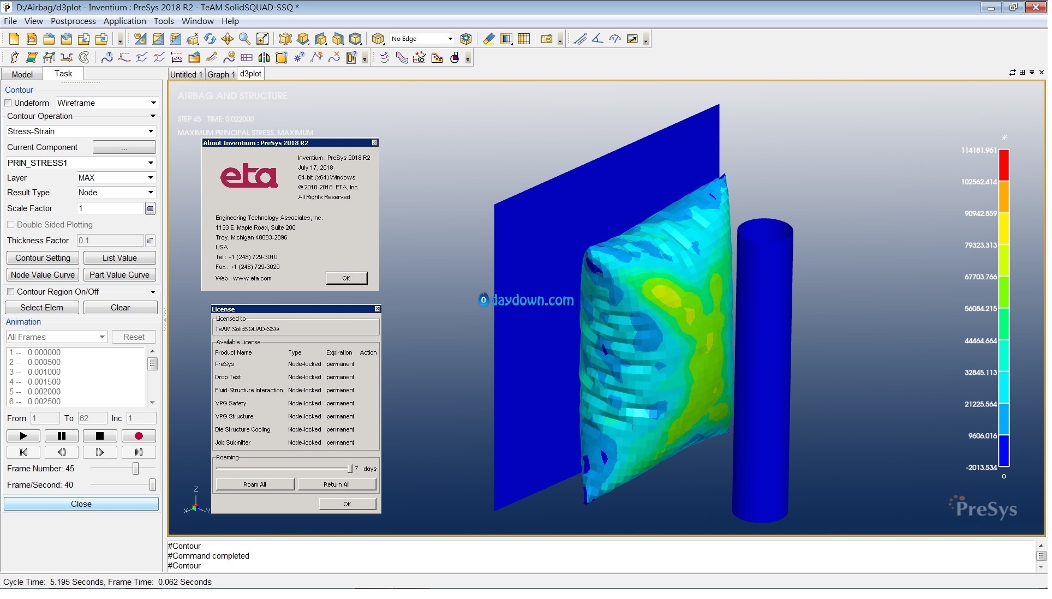
Task: Click Roam All in License dialog
Action: coord(255,484)
